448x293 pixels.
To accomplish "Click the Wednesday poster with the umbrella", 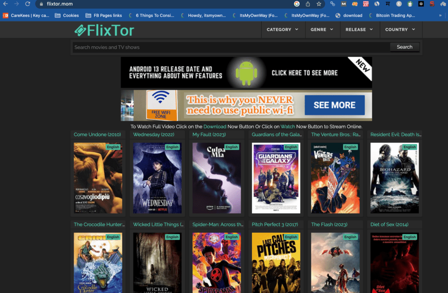I will coord(157,178).
